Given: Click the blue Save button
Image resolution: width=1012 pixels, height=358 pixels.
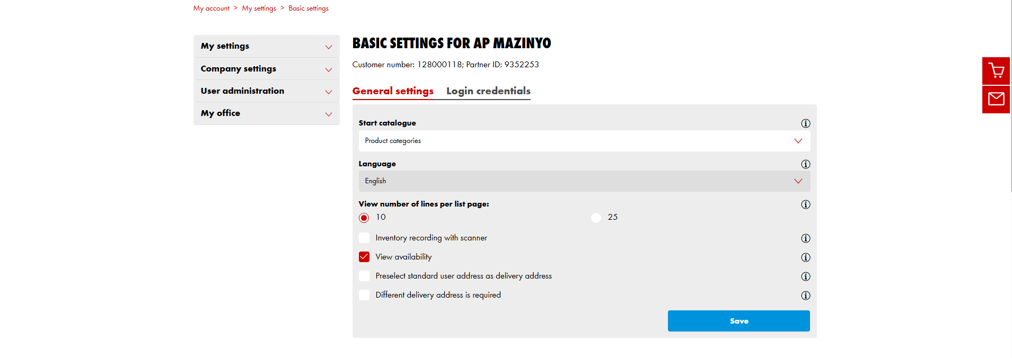Looking at the screenshot, I should pos(738,321).
